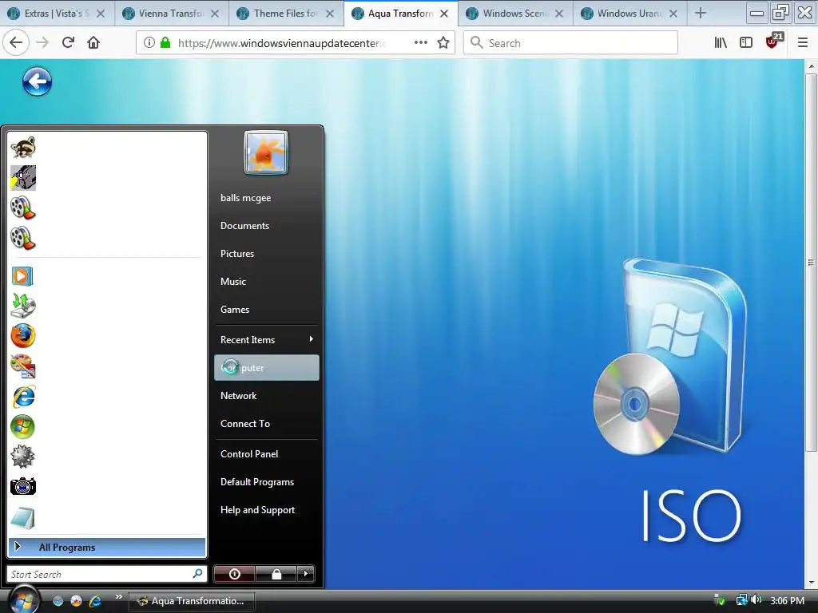Launch Notepad from the Start menu list
Screen dimensions: 818x613
click(x=23, y=518)
